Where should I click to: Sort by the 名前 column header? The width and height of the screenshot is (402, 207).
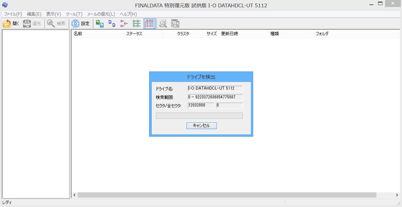(x=97, y=34)
